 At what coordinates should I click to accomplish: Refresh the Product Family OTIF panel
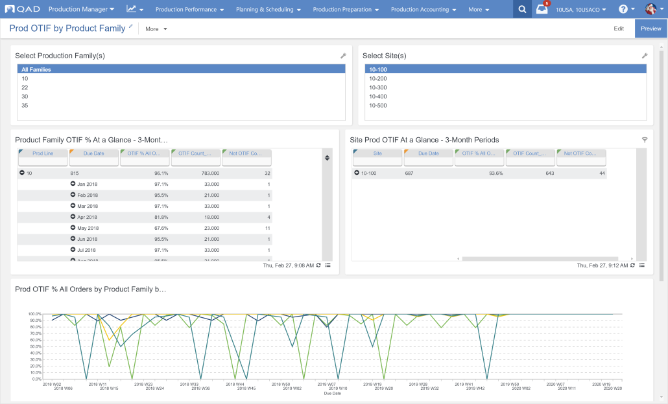point(318,265)
